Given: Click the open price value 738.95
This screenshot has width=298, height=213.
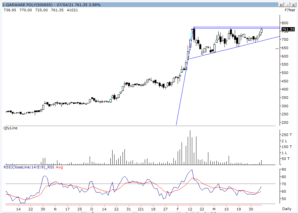Looking at the screenshot, I should point(10,10).
